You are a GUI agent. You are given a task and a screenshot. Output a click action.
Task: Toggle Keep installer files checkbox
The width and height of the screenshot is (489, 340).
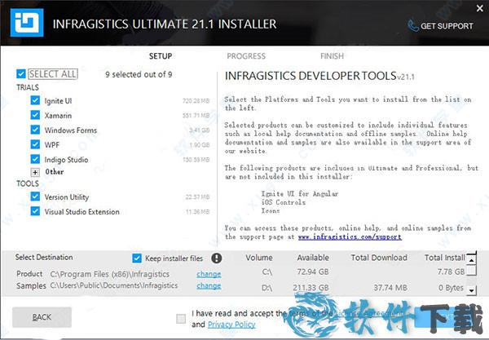point(137,258)
